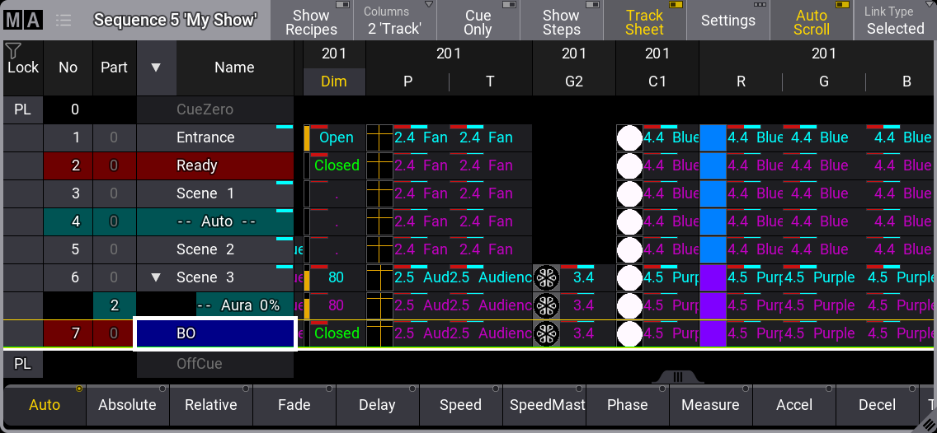Click the filter funnel icon above Lock
937x433 pixels.
(x=12, y=49)
